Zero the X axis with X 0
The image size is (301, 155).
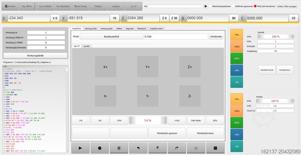pyautogui.click(x=55, y=18)
